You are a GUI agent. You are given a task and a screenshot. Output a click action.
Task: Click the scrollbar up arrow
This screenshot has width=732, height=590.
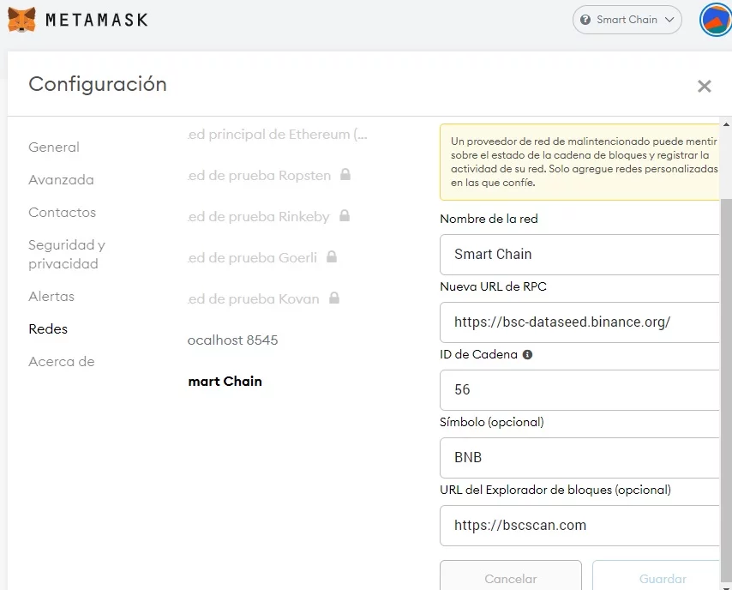(x=726, y=124)
